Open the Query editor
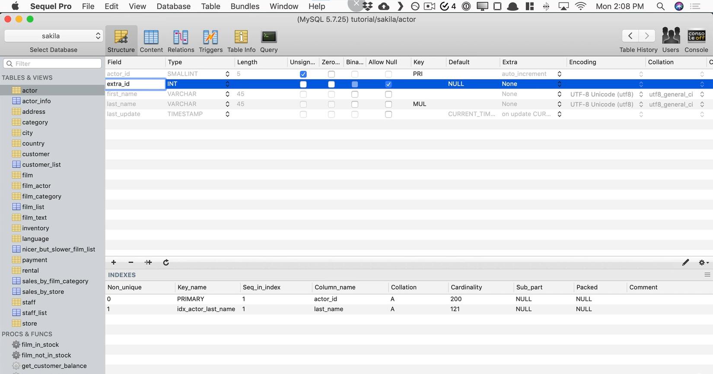Viewport: 713px width, 374px height. [269, 41]
